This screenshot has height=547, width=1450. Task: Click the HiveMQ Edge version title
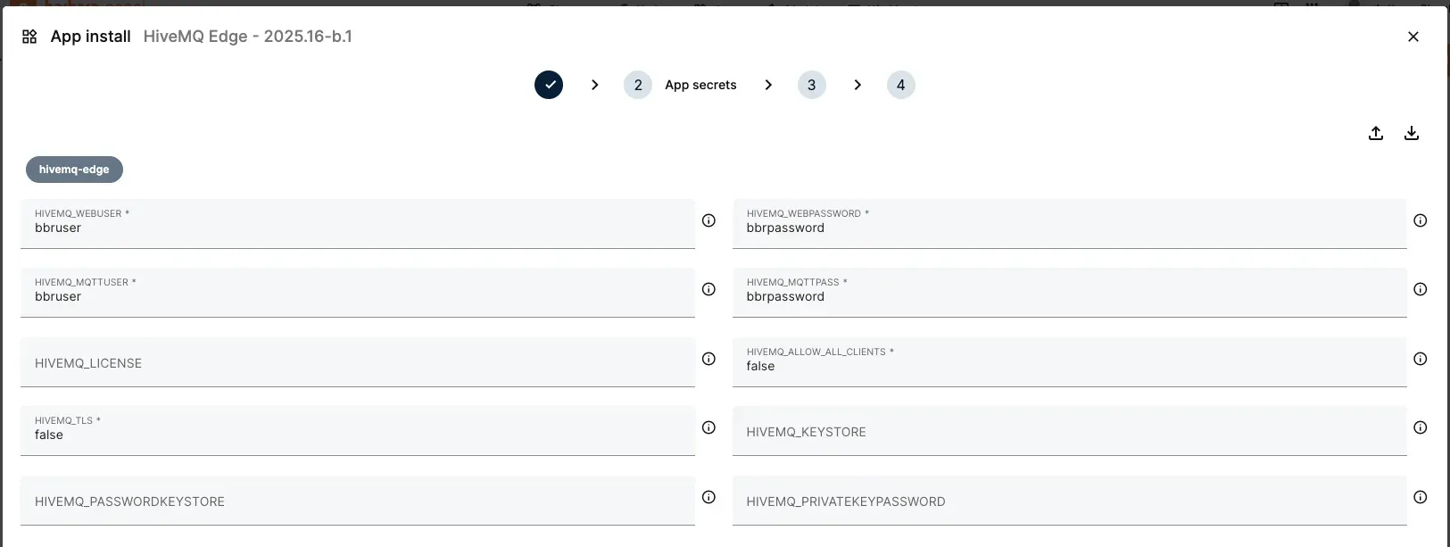(248, 37)
